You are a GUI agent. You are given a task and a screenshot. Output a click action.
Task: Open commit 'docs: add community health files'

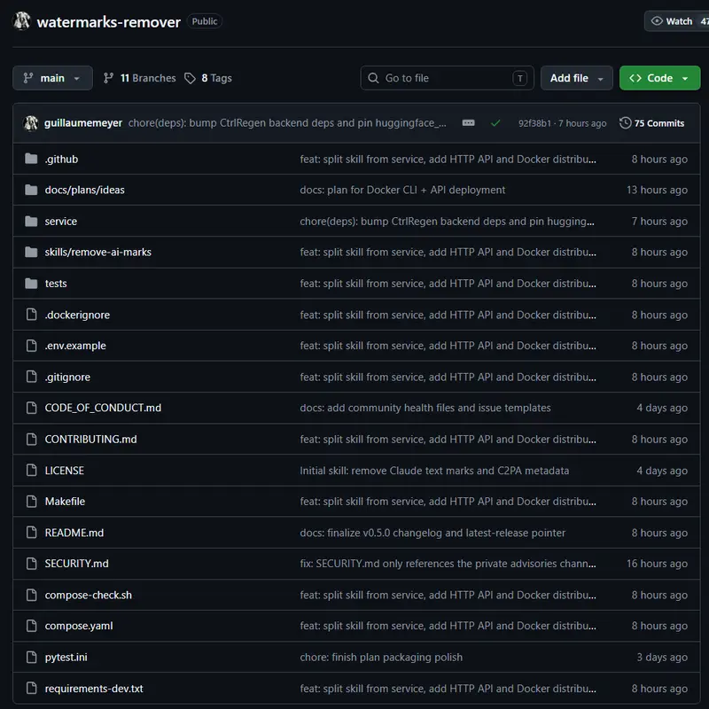click(x=425, y=408)
